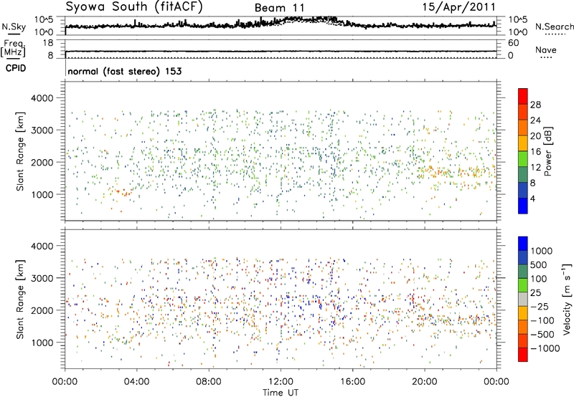The width and height of the screenshot is (574, 397).
Task: Click the 'CPID' label
Action: pyautogui.click(x=16, y=68)
